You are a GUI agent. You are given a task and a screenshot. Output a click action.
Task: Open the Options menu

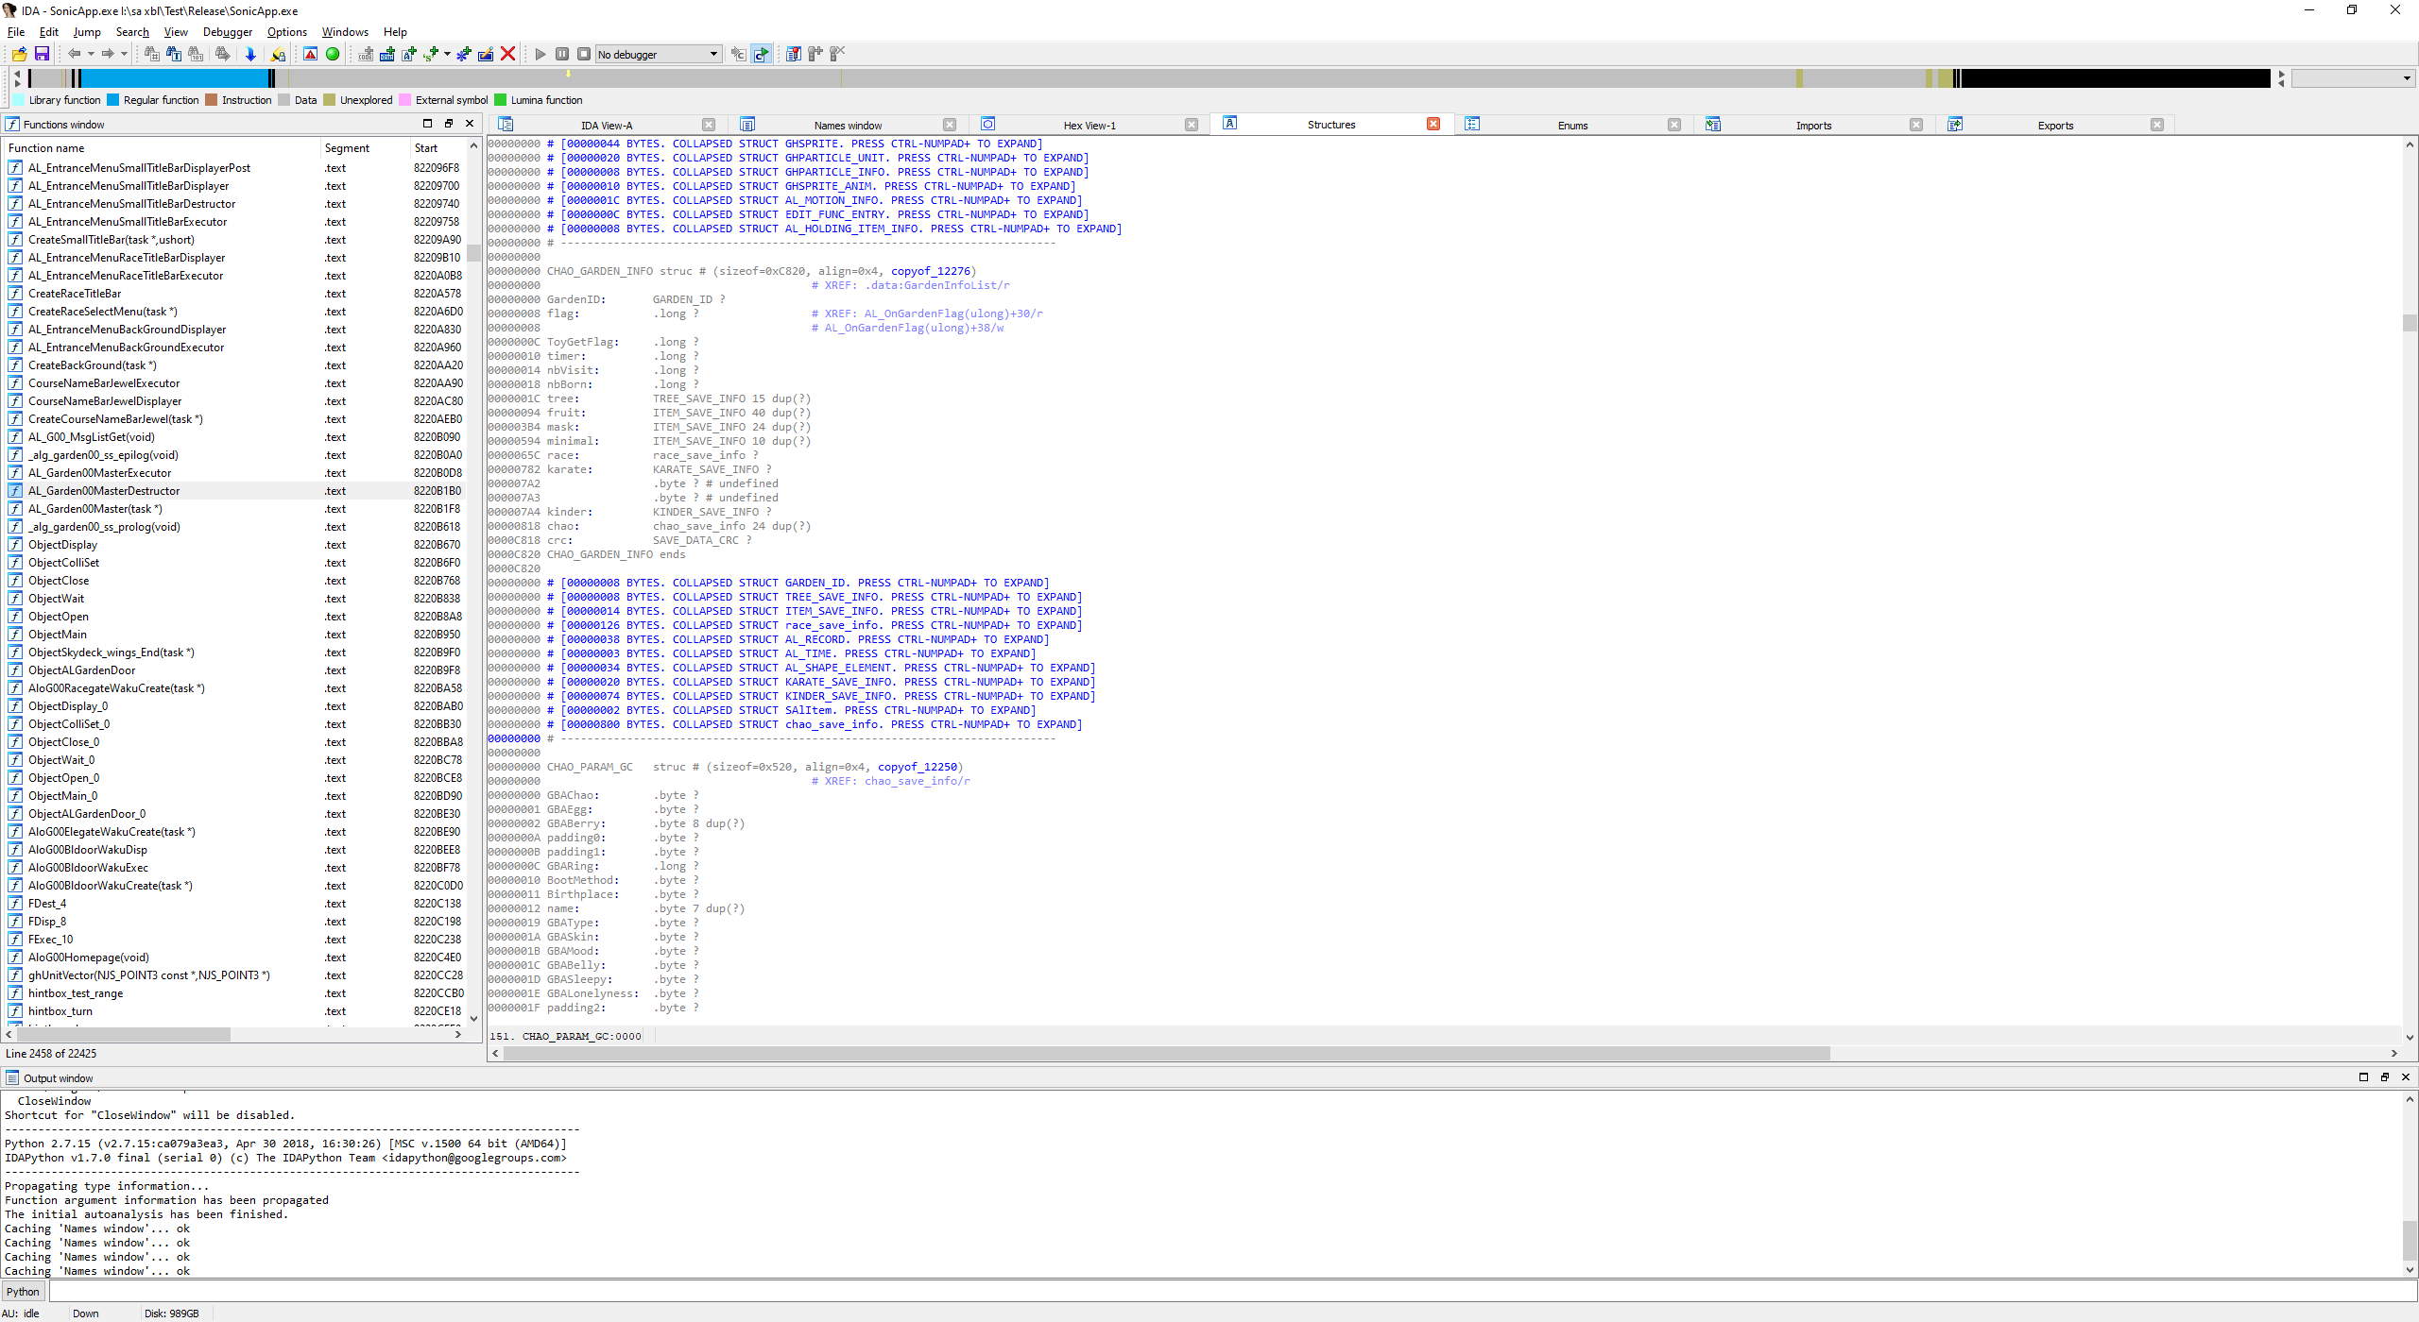pos(287,32)
